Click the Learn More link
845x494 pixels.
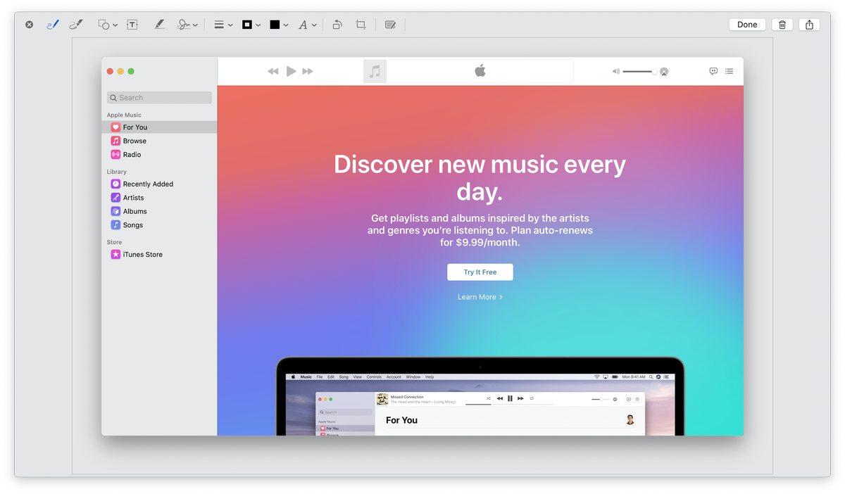coord(480,296)
